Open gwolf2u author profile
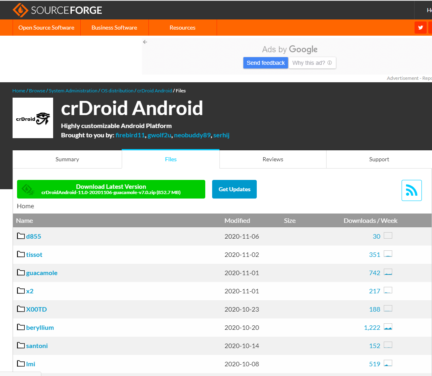432x376 pixels. click(159, 135)
